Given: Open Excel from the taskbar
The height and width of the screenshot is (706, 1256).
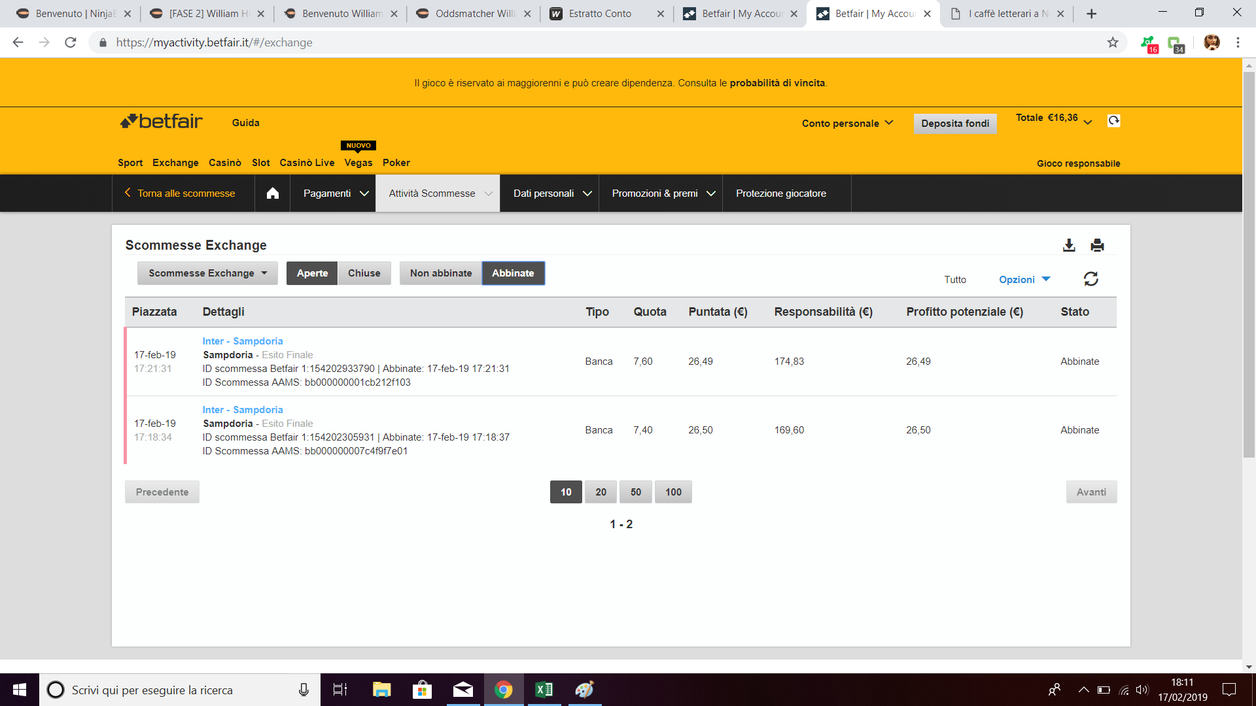Looking at the screenshot, I should (544, 690).
